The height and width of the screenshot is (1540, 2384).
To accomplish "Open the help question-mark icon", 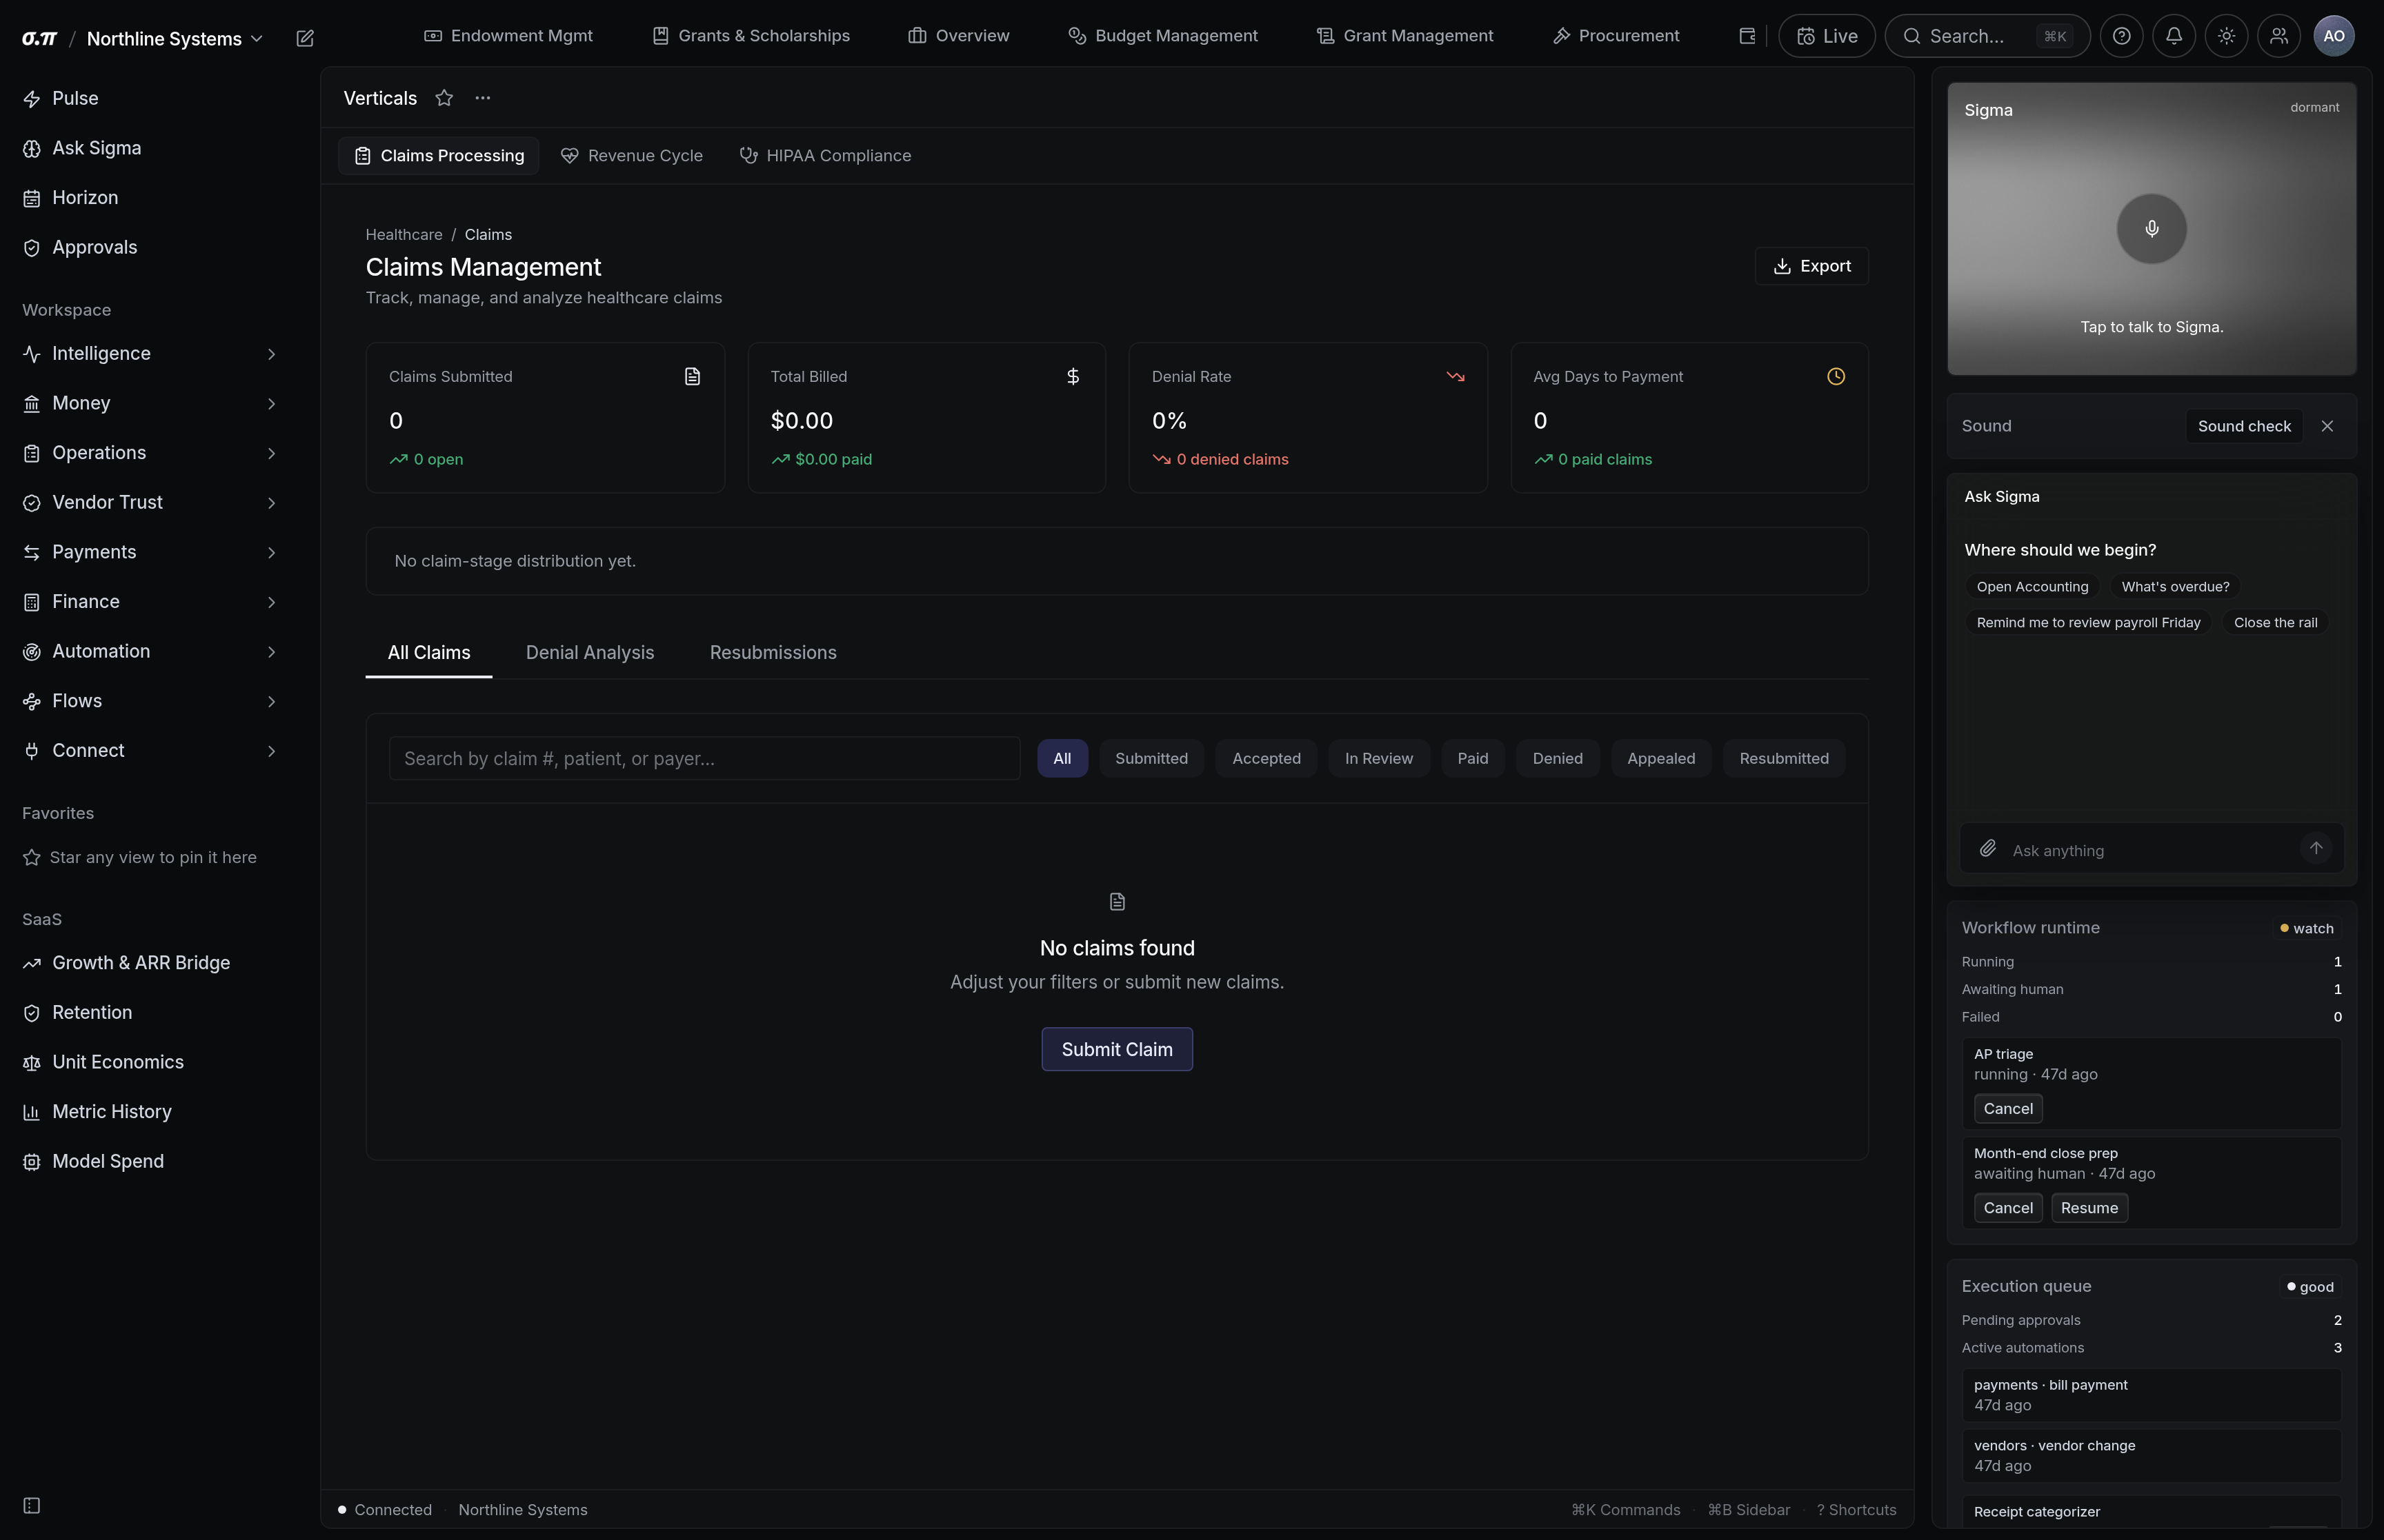I will [2121, 36].
